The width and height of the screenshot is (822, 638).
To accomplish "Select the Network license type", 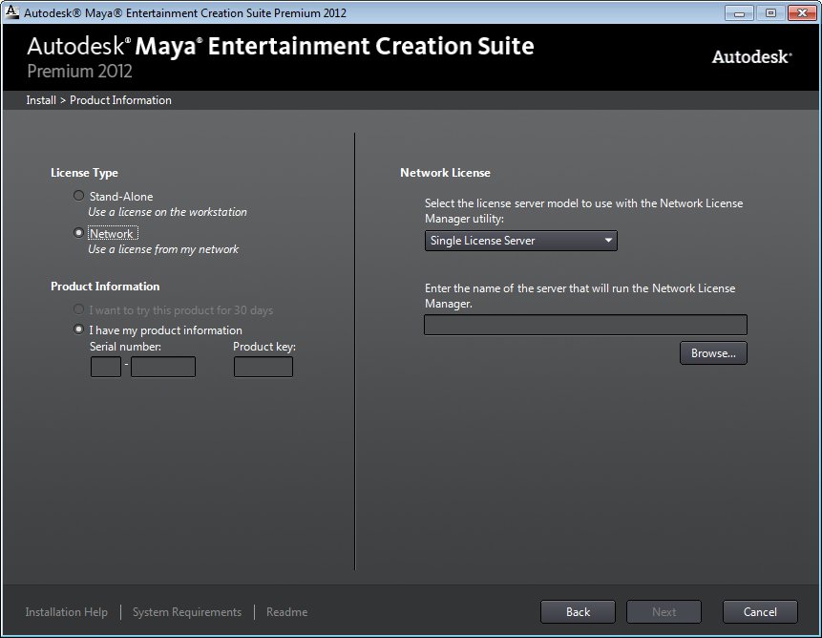I will point(78,232).
